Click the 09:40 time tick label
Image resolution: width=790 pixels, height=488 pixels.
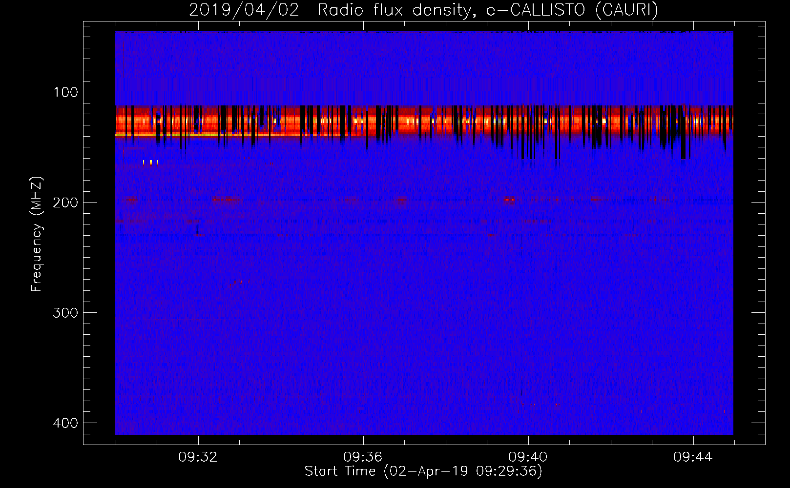pyautogui.click(x=528, y=457)
